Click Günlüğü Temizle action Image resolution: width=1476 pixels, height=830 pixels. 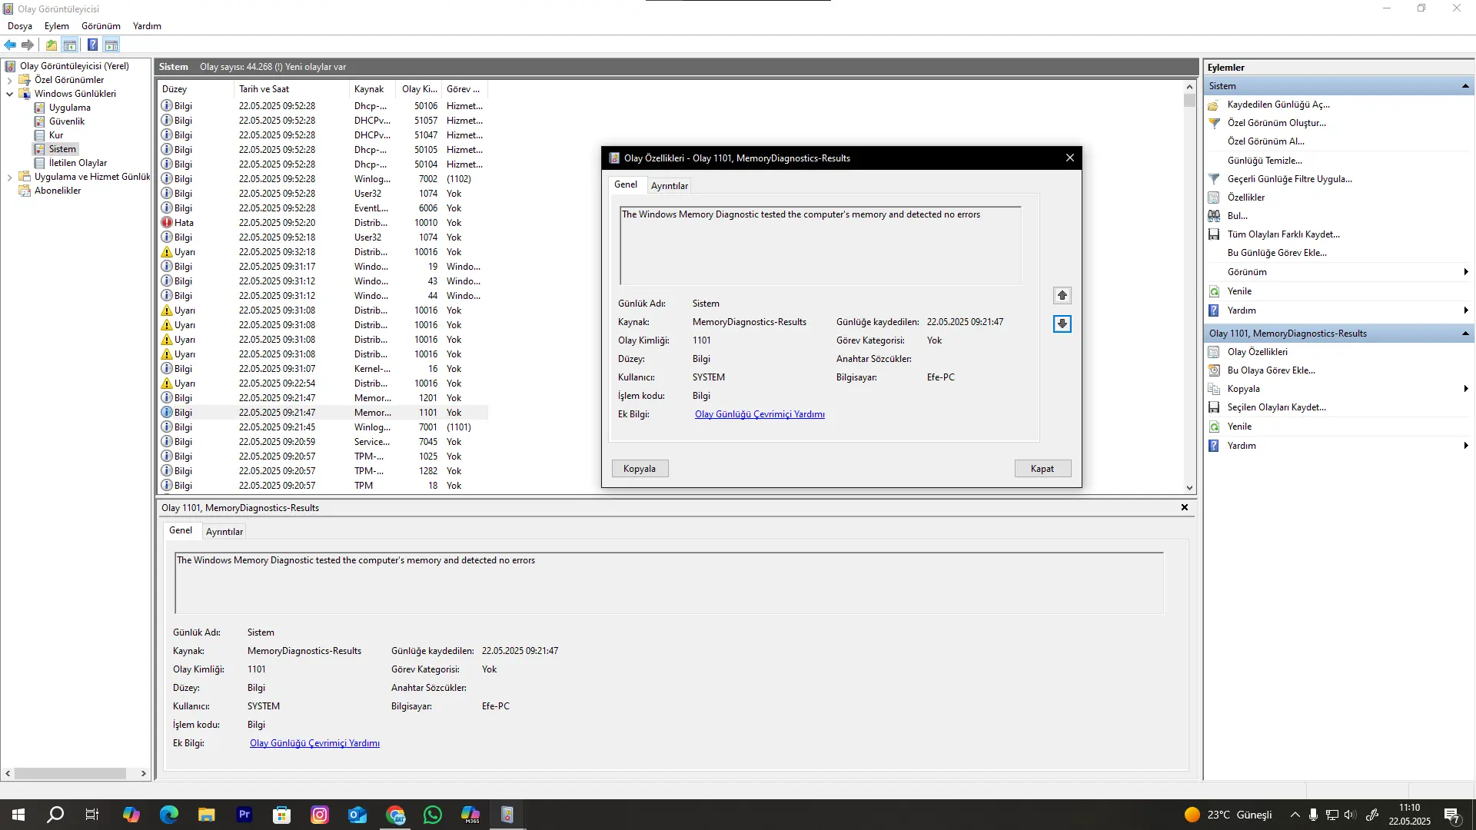1265,161
